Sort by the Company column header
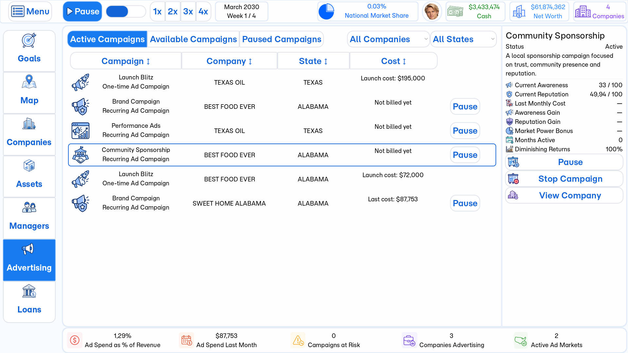This screenshot has width=628, height=353. pos(229,61)
